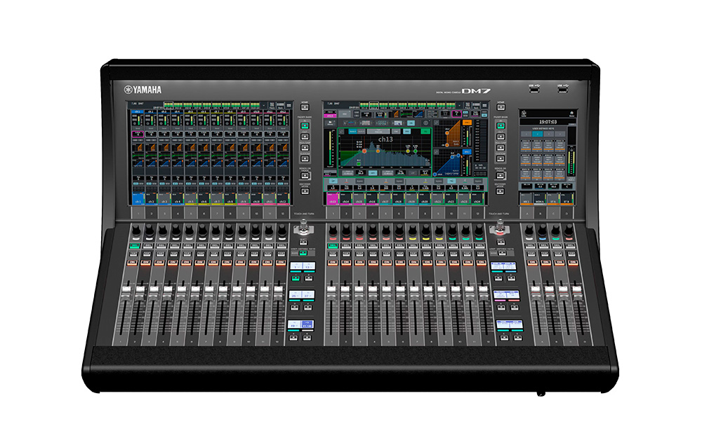Select ch 1 name tab on left screen

(x=138, y=112)
